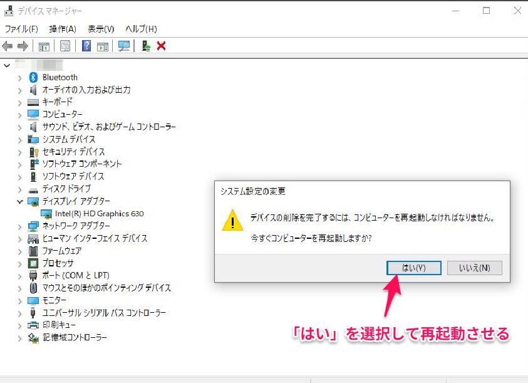Toggle the action pane toolbar icon
Viewport: 528px width, 383px height.
tap(102, 46)
